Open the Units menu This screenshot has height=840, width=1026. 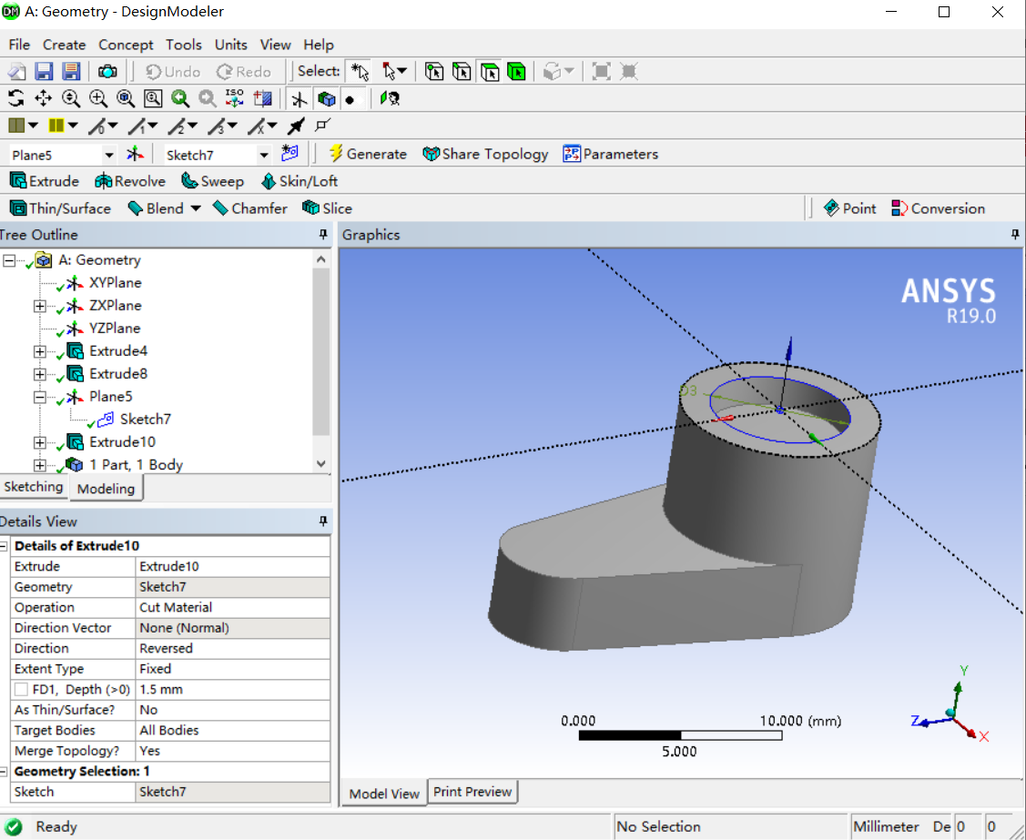(231, 45)
